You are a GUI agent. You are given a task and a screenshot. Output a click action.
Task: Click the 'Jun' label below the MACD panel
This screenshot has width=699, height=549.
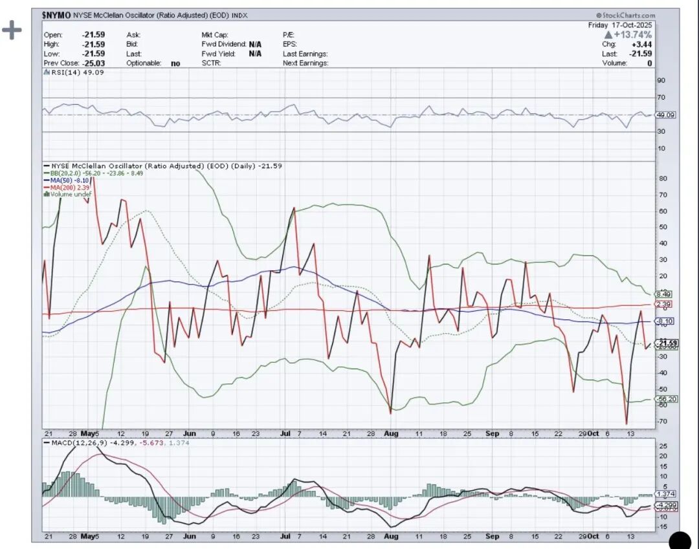[x=190, y=537]
